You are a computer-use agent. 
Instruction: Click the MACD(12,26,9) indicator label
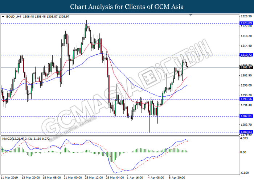pyautogui.click(x=13, y=139)
